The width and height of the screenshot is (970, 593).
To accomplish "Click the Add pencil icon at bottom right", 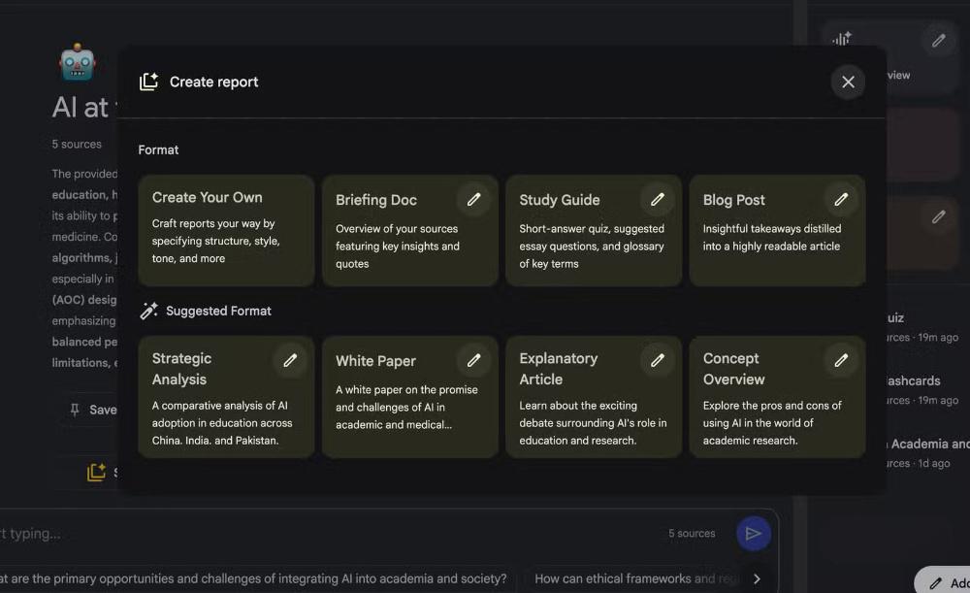I will coord(937,581).
